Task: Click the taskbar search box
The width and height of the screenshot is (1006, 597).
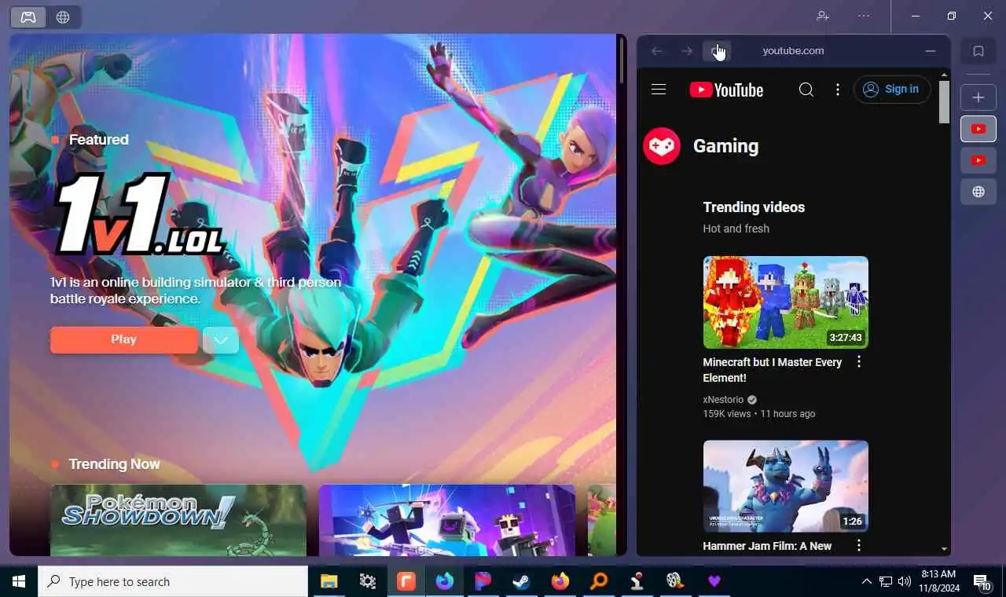Action: 173,581
